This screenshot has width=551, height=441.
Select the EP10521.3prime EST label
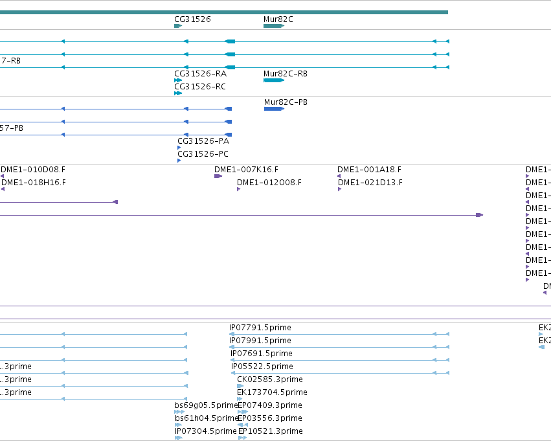tap(271, 431)
